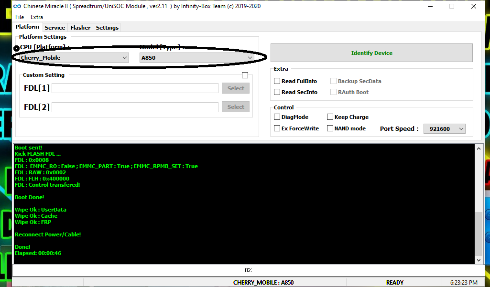Check the Read FullInfo checkbox

277,81
